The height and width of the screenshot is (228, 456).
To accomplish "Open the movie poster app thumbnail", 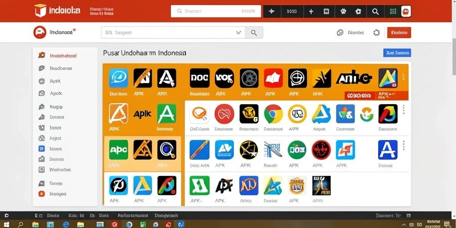I will coord(322,185).
